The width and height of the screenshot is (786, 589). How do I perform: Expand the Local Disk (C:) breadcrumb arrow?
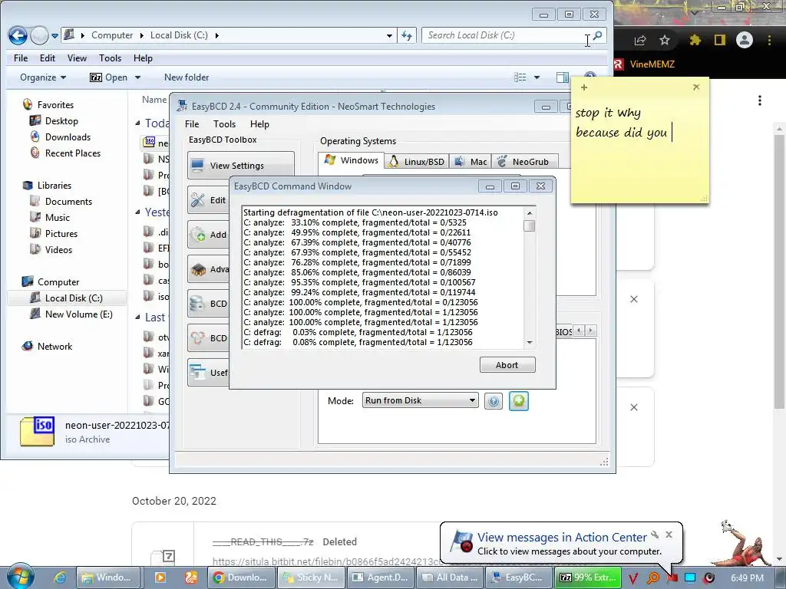click(x=216, y=35)
